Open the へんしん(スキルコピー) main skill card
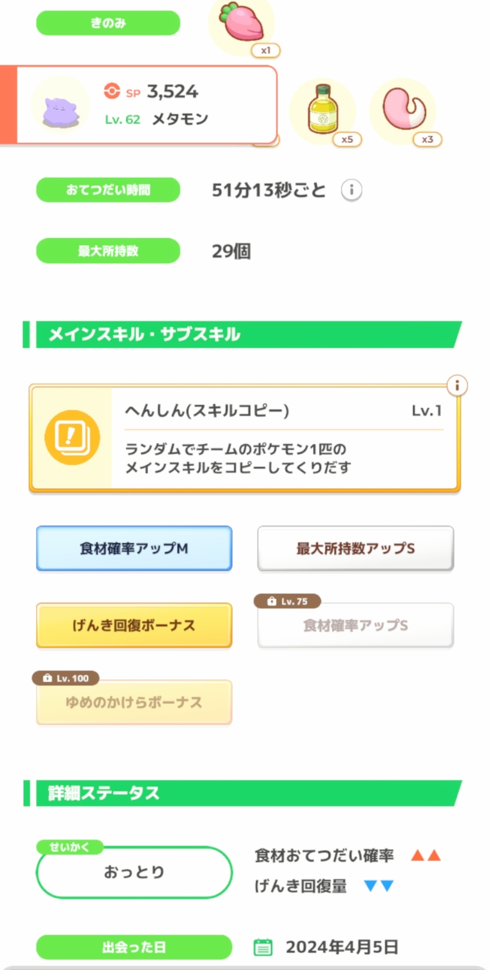The image size is (489, 970). point(283,438)
